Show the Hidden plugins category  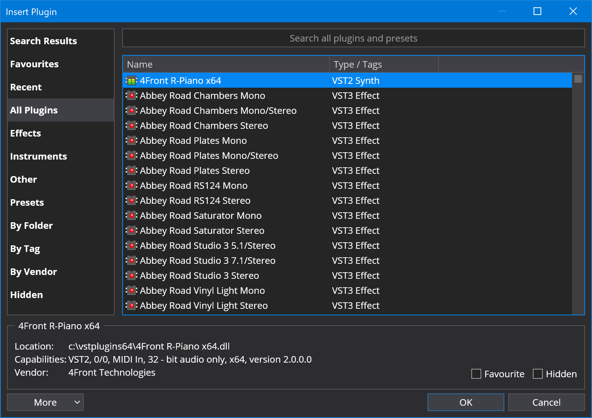click(61, 295)
